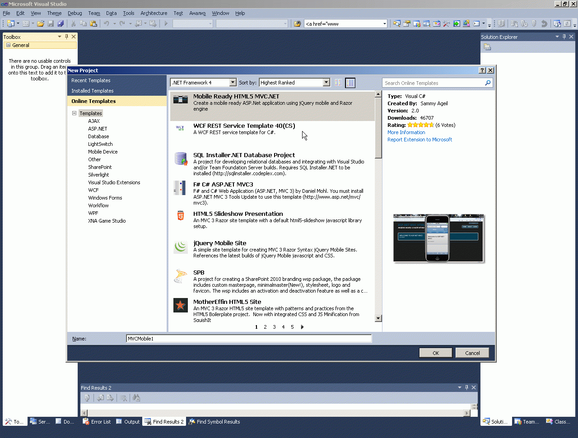Image resolution: width=578 pixels, height=438 pixels.
Task: Click the Add New Item toolbar icon
Action: (x=26, y=23)
